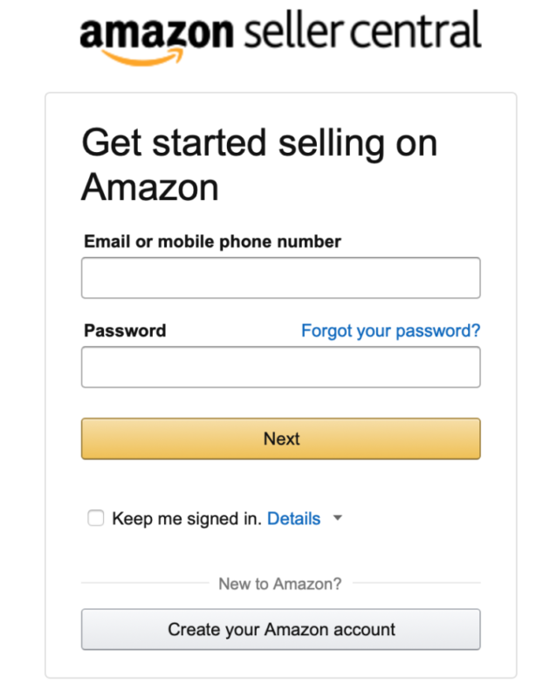Click the 'Password' field label
The width and height of the screenshot is (543, 699).
[x=125, y=331]
